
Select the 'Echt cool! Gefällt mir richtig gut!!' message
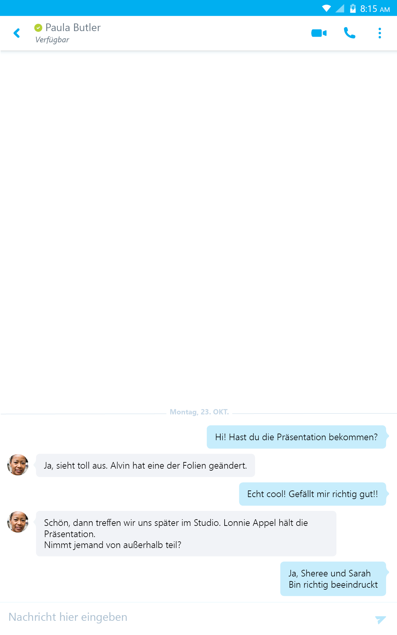click(x=313, y=494)
